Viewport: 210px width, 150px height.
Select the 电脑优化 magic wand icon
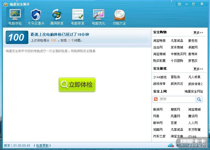click(99, 17)
